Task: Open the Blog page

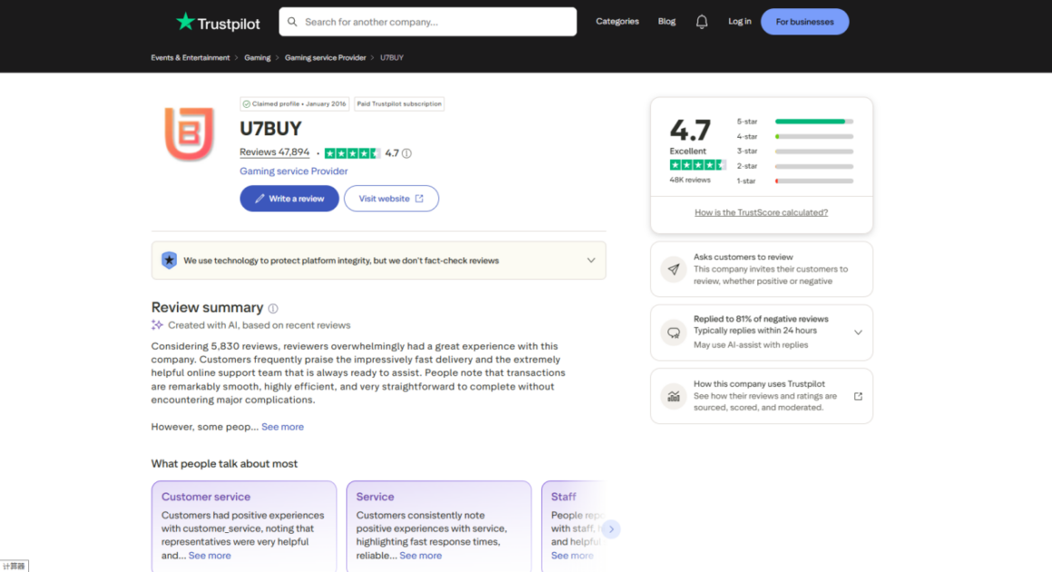Action: tap(667, 22)
